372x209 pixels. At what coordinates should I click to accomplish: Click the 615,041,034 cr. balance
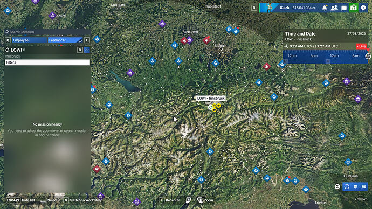(x=305, y=8)
